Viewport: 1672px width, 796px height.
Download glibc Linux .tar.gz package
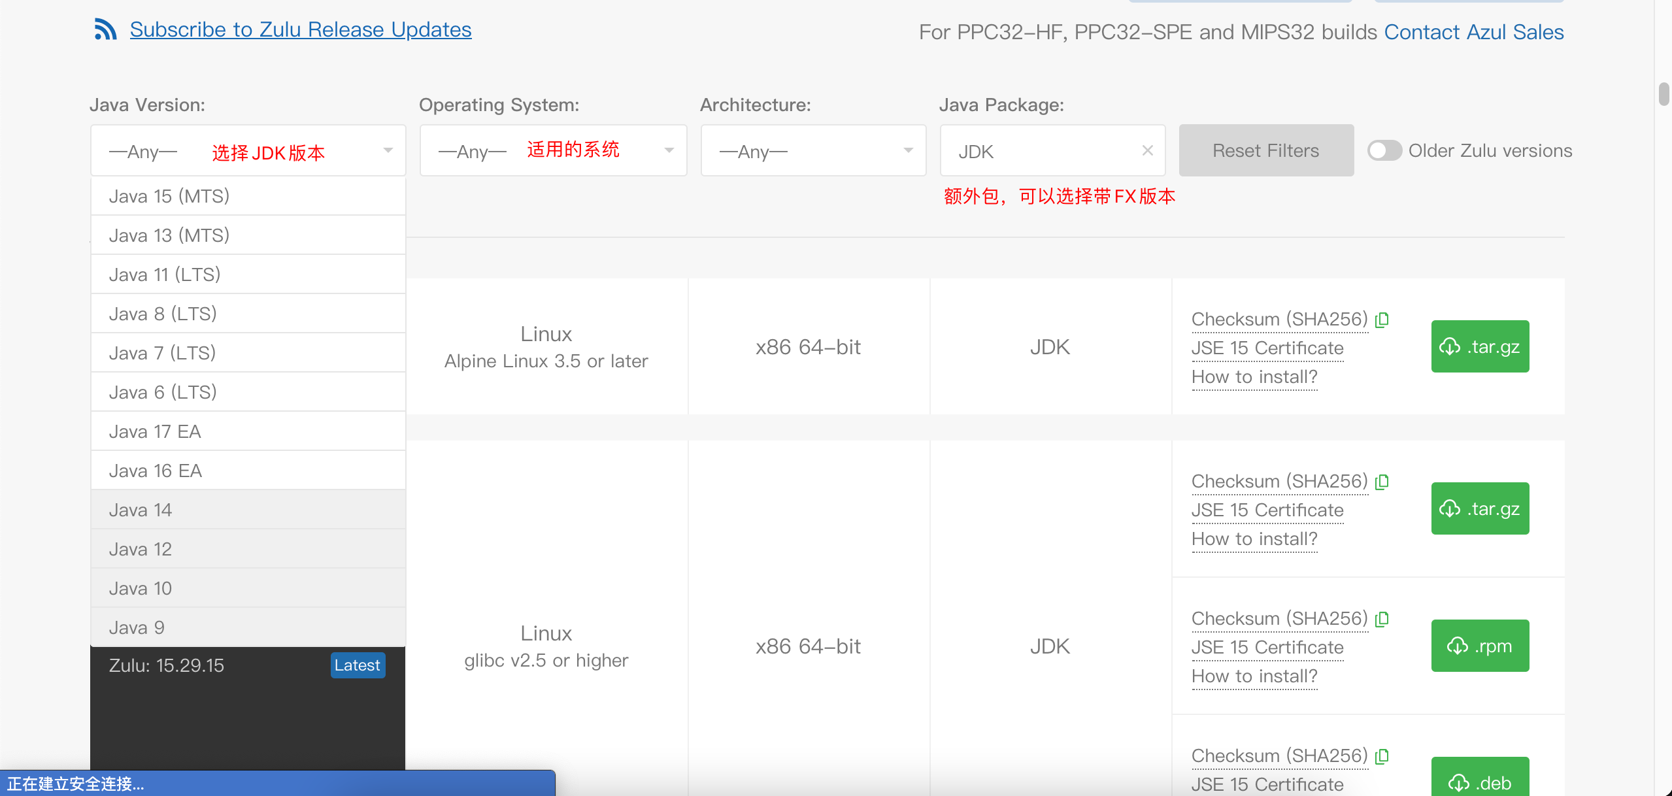1480,508
